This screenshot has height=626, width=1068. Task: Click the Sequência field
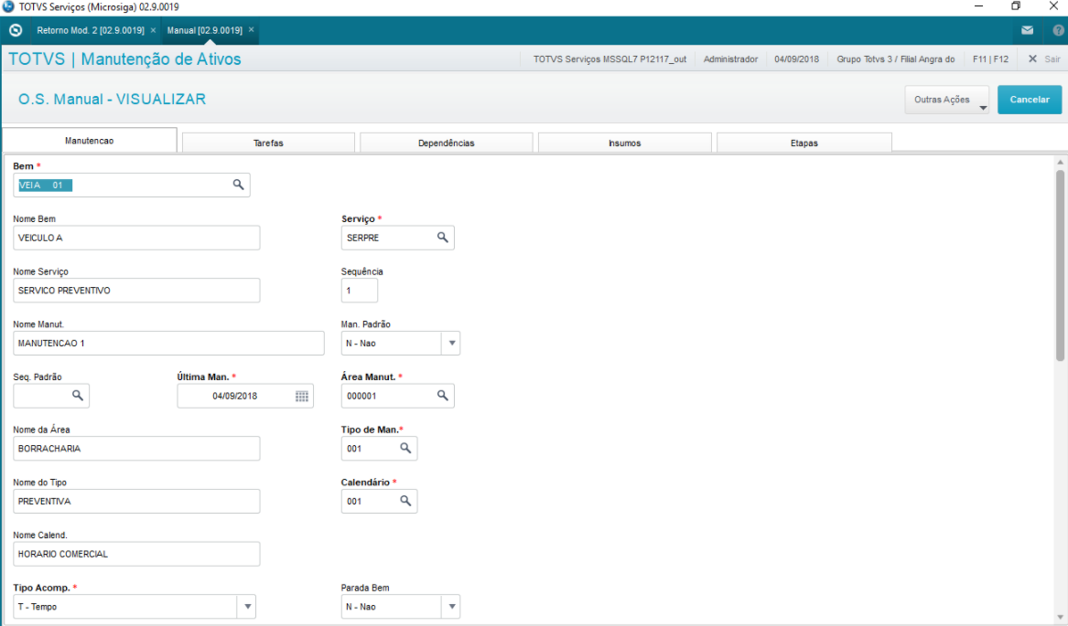coord(359,290)
